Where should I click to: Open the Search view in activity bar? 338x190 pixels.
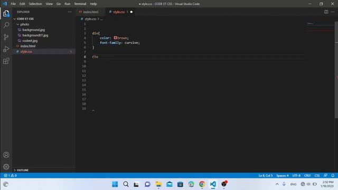coord(6,25)
